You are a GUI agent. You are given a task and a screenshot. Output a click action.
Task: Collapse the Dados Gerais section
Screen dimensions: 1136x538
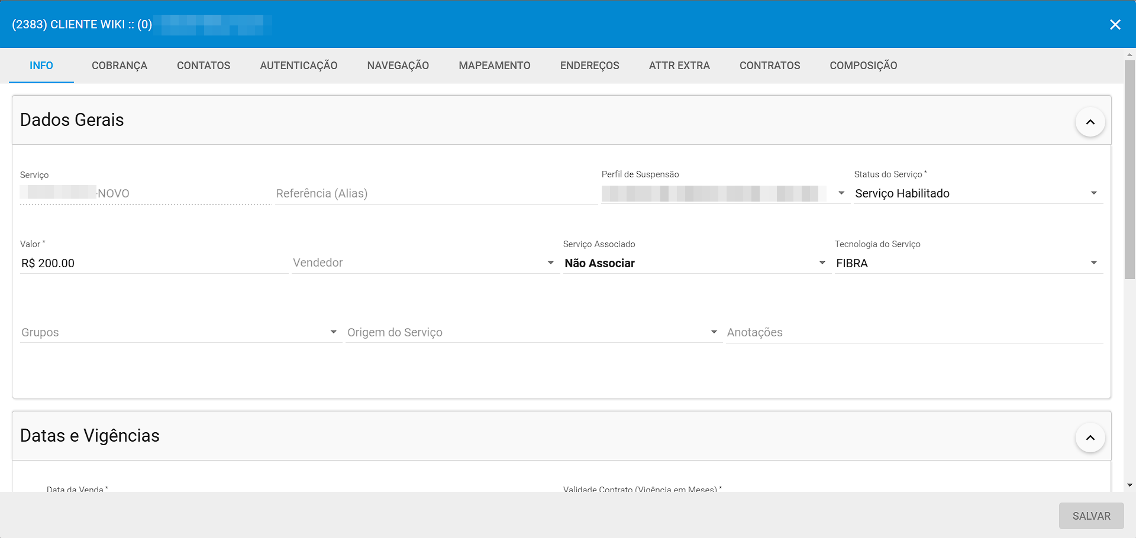[x=1090, y=122]
